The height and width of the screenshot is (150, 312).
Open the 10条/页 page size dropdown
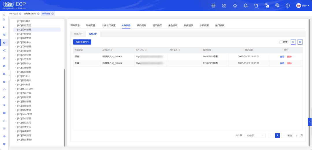tap(255, 135)
